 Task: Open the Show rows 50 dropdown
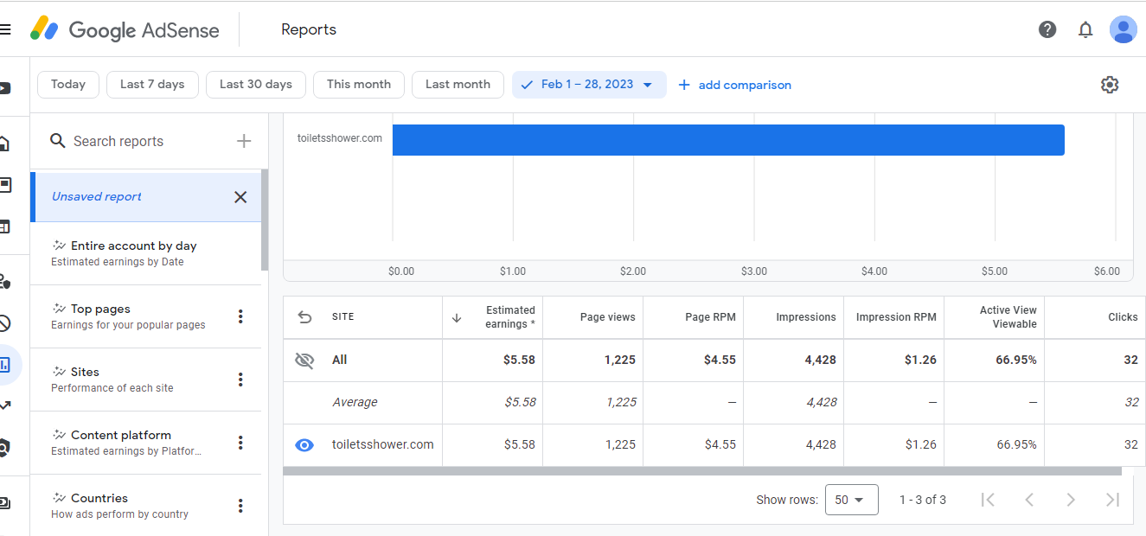tap(852, 500)
